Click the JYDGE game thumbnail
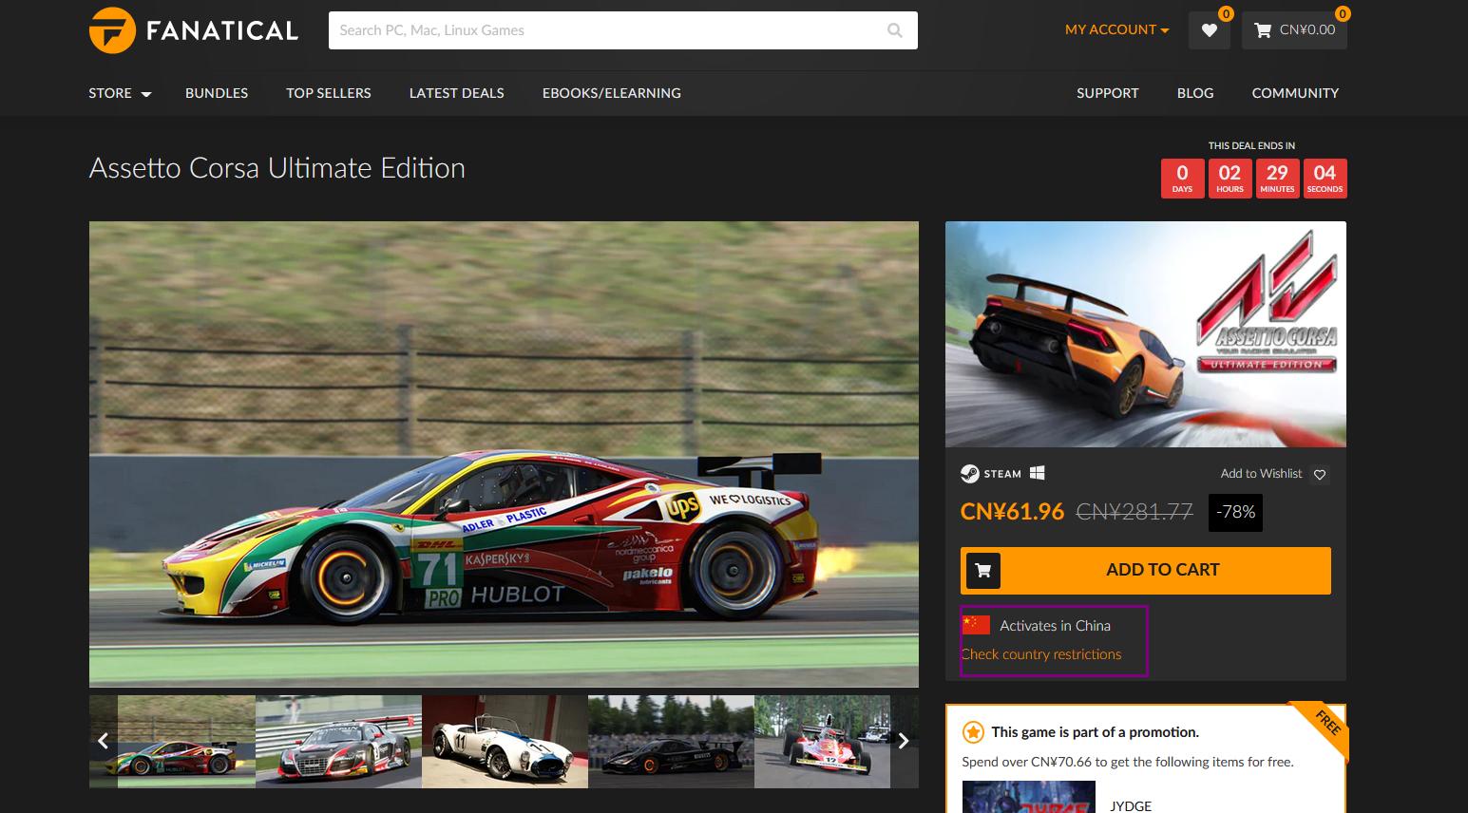Image resolution: width=1468 pixels, height=813 pixels. [1029, 797]
